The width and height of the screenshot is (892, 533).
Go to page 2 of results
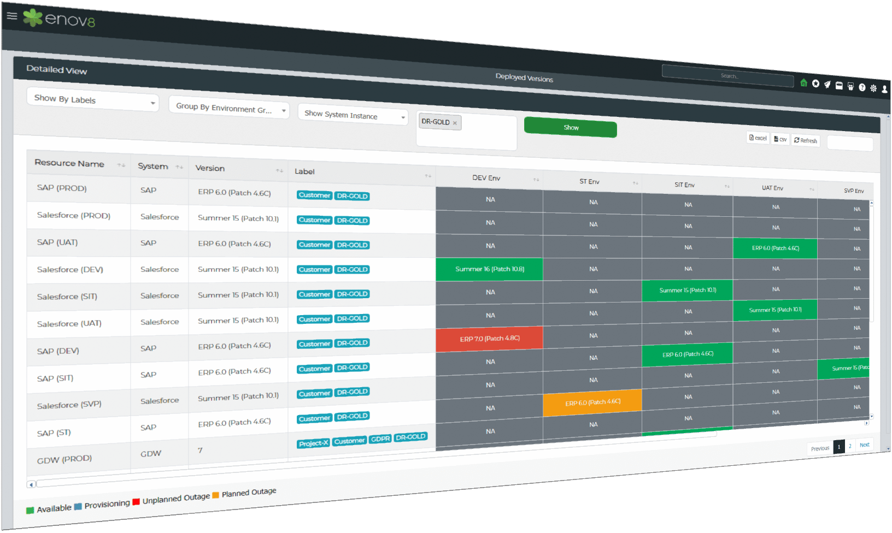[x=850, y=446]
